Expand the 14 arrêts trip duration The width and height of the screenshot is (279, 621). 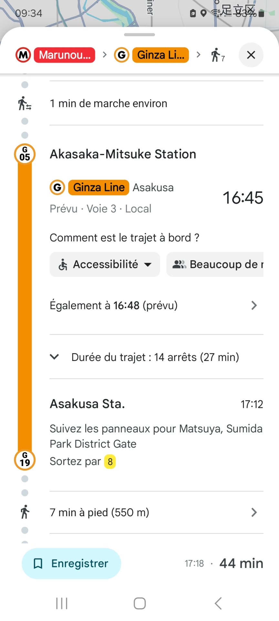(x=55, y=357)
